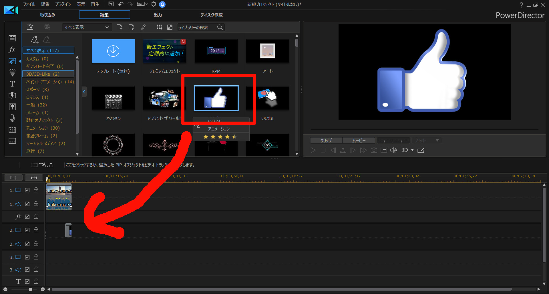Maximize the library window icon
Image resolution: width=549 pixels, height=294 pixels.
coord(170,27)
